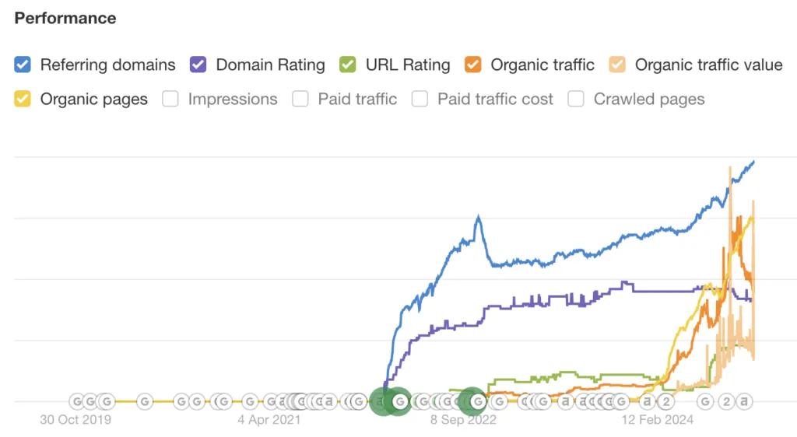The height and width of the screenshot is (437, 797).
Task: Show Crawled pages via its checkbox
Action: (x=576, y=99)
